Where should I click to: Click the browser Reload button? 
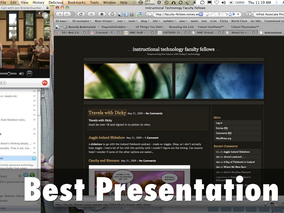pyautogui.click(x=81, y=14)
